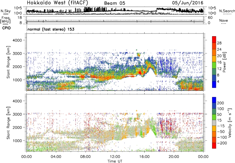Screen dimensions: 235x163
Task: Click the '4000' tick of the power panel
Action: [x=17, y=40]
